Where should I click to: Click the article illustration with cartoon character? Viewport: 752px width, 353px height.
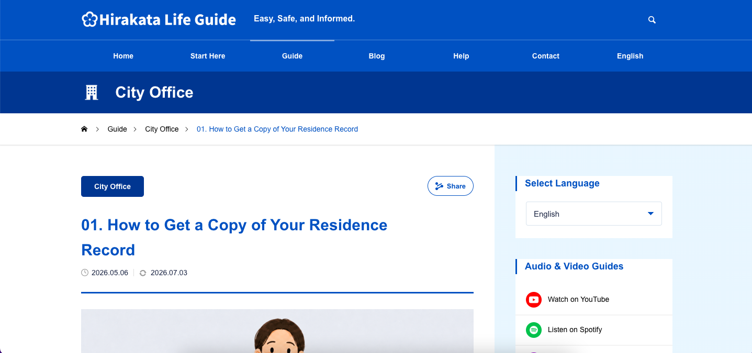tap(277, 331)
